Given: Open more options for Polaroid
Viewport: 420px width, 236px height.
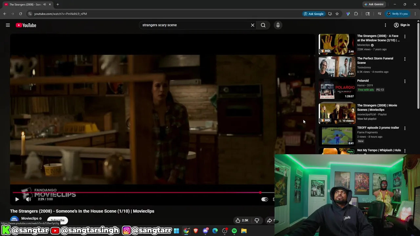Looking at the screenshot, I should click(x=405, y=81).
